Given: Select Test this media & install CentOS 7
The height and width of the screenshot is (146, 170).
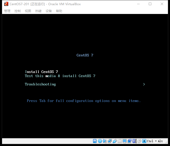Looking at the screenshot, I should coord(60,76).
